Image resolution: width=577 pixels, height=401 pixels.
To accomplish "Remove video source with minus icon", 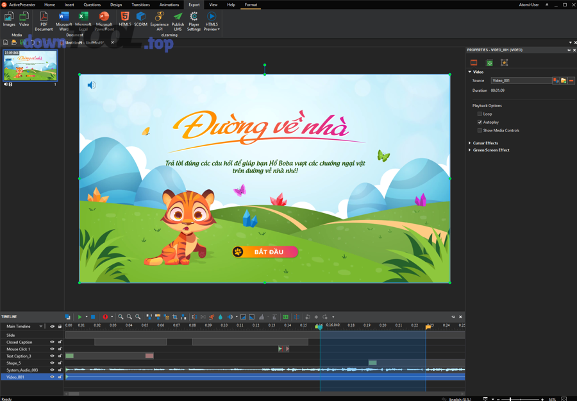I will pos(571,81).
